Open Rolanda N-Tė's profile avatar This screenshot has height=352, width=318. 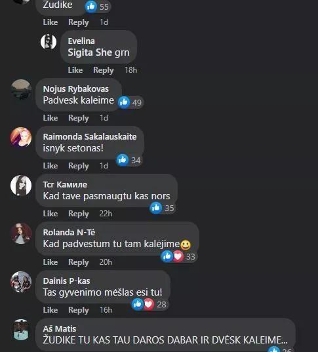[21, 233]
